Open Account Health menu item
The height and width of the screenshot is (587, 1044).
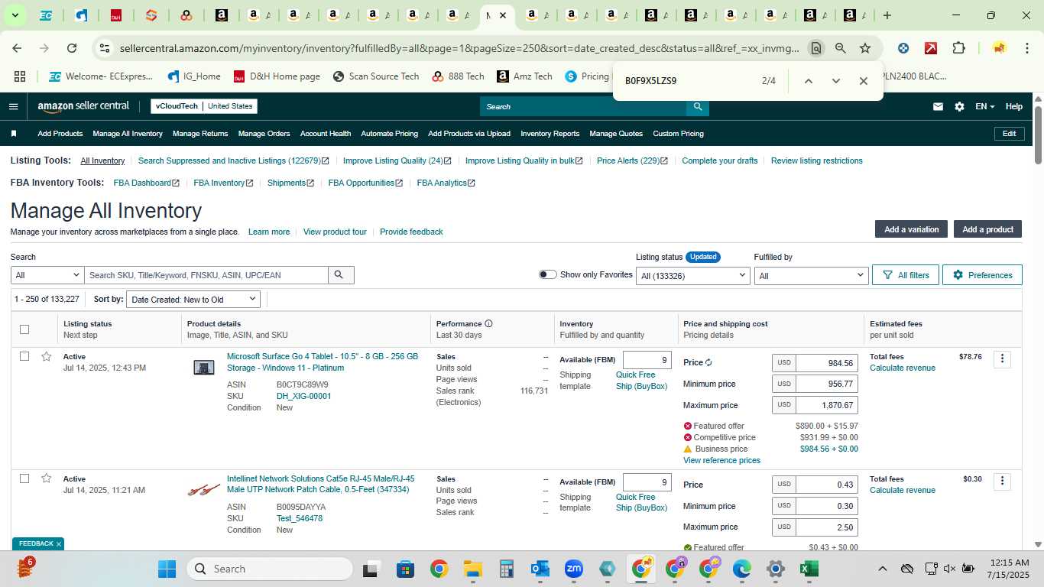click(326, 134)
